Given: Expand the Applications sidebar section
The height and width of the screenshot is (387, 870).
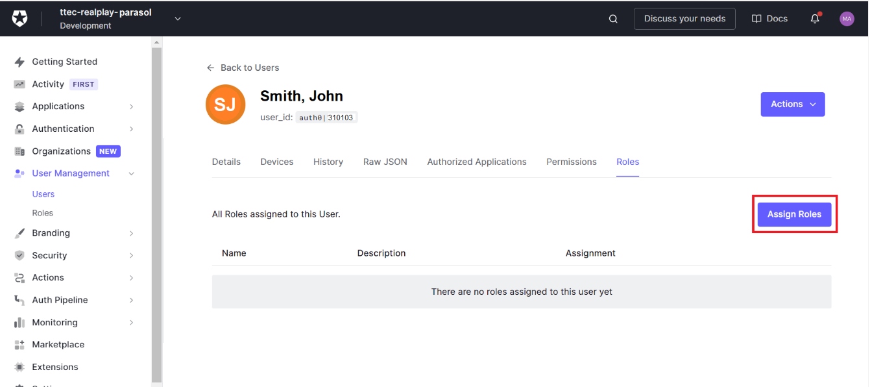Looking at the screenshot, I should [131, 106].
